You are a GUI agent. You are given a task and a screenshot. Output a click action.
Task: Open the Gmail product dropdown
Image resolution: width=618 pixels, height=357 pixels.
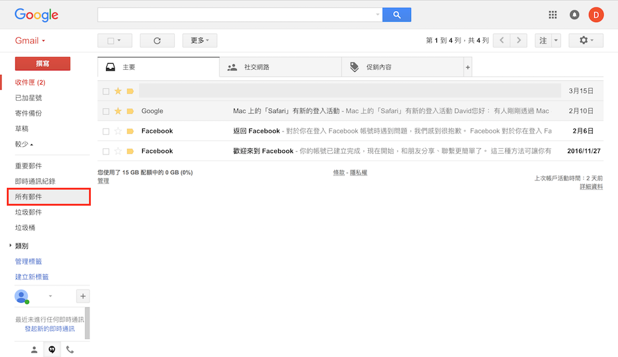pos(30,41)
